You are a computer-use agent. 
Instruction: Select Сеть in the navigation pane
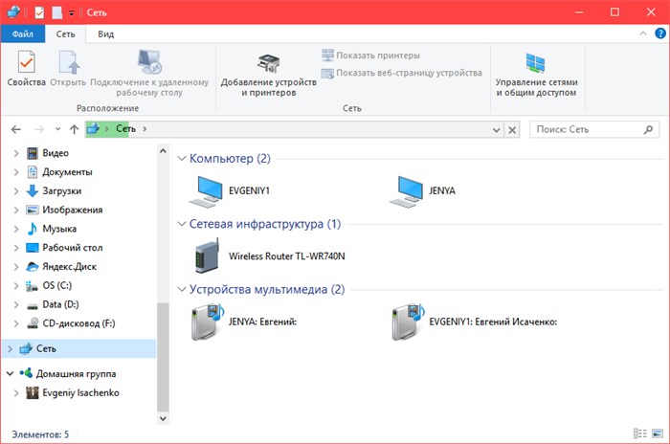click(46, 348)
